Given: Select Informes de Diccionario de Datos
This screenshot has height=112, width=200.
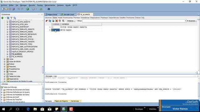Looking at the screenshot, I should (17, 90).
